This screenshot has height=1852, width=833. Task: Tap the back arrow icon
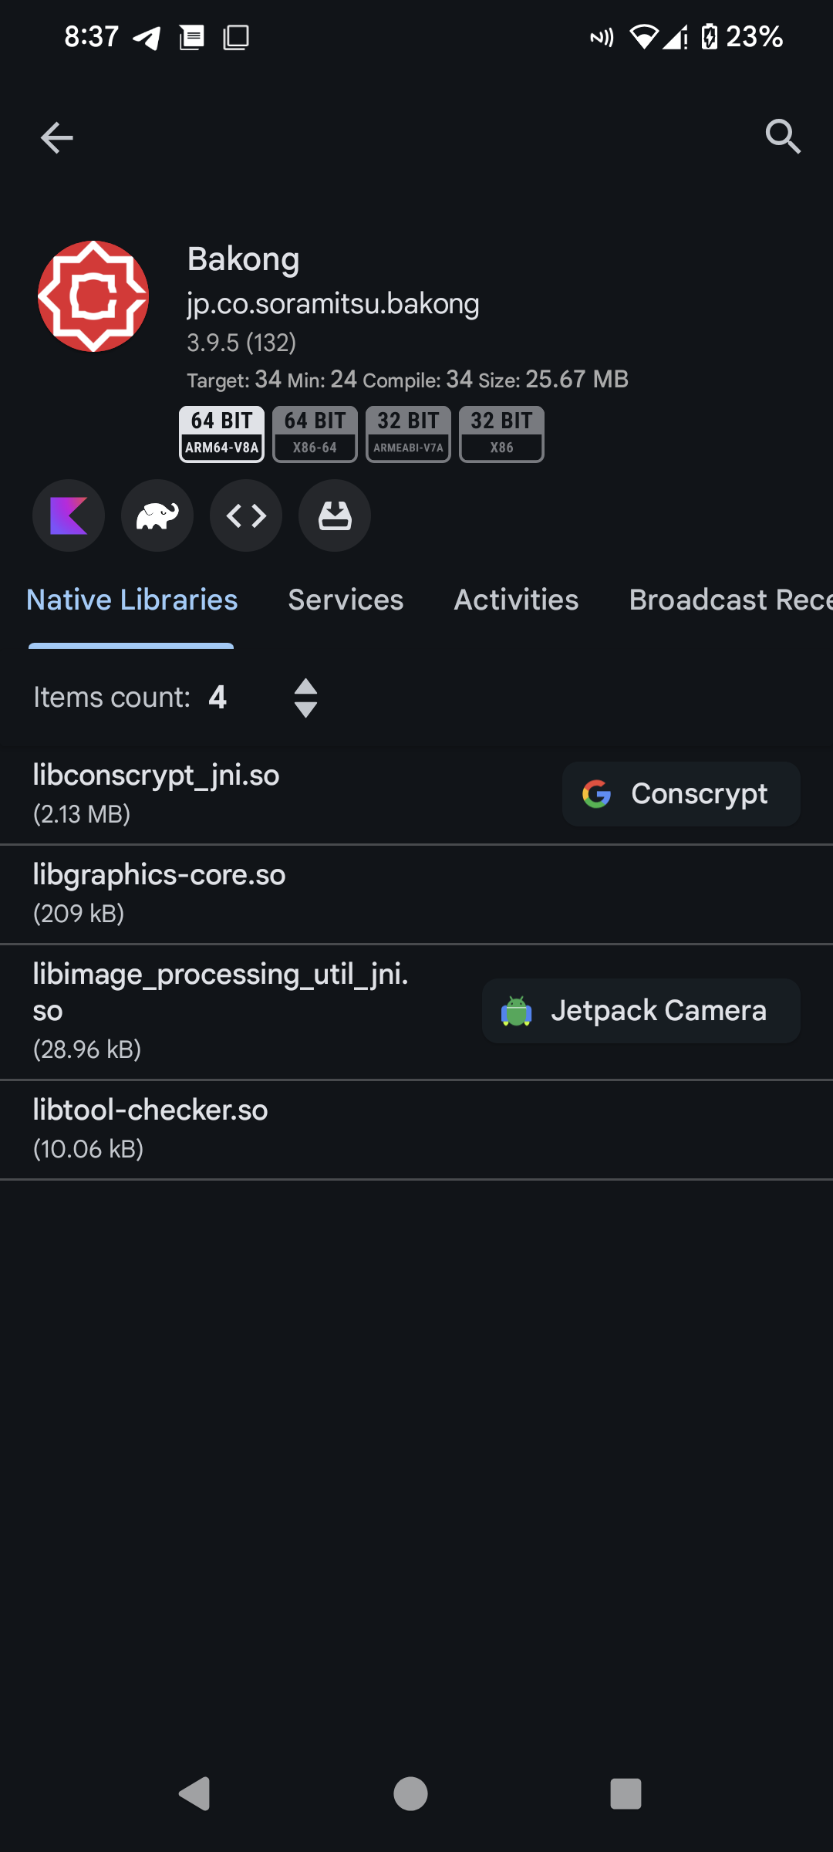tap(56, 137)
